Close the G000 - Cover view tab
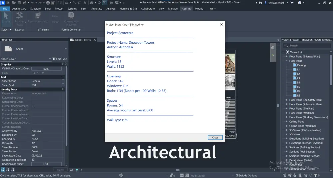The width and height of the screenshot is (333, 178). point(95,40)
